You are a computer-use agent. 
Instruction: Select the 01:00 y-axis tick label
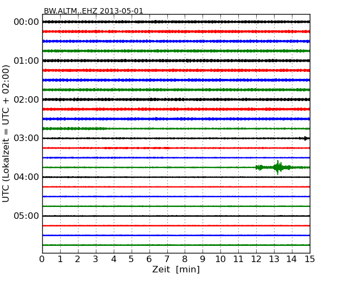27,61
